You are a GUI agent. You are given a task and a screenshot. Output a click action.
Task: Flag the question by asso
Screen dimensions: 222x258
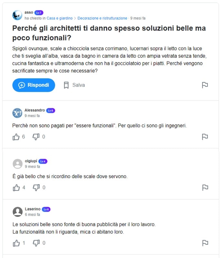tap(205, 85)
